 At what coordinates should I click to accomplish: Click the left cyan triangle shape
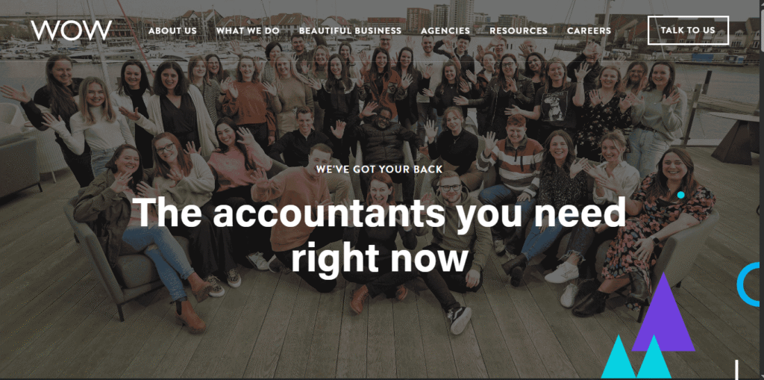(x=619, y=357)
